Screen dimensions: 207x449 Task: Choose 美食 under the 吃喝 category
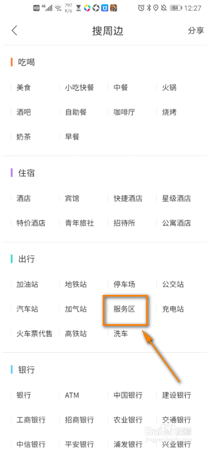coord(23,87)
